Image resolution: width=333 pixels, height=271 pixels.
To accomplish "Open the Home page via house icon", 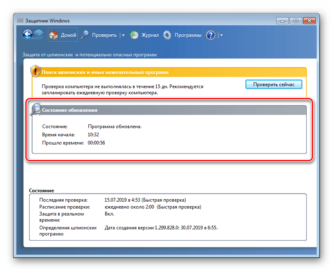I will (x=54, y=35).
